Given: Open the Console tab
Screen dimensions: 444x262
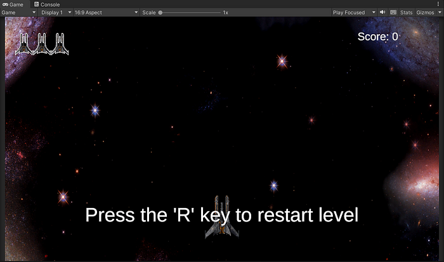Looking at the screenshot, I should (x=47, y=4).
